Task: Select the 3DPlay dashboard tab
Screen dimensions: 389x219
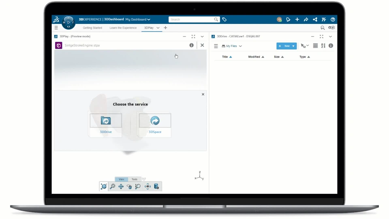Action: (149, 28)
